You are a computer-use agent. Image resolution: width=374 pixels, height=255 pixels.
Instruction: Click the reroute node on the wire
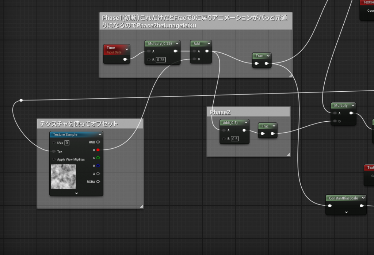click(x=21, y=100)
